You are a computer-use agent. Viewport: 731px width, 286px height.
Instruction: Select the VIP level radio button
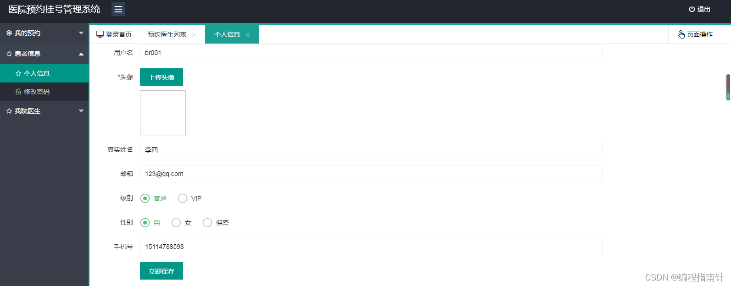tap(183, 198)
